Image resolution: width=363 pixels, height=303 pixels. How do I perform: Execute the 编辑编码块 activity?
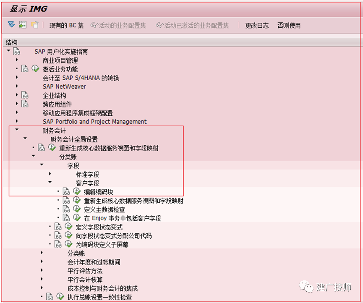tap(77, 191)
